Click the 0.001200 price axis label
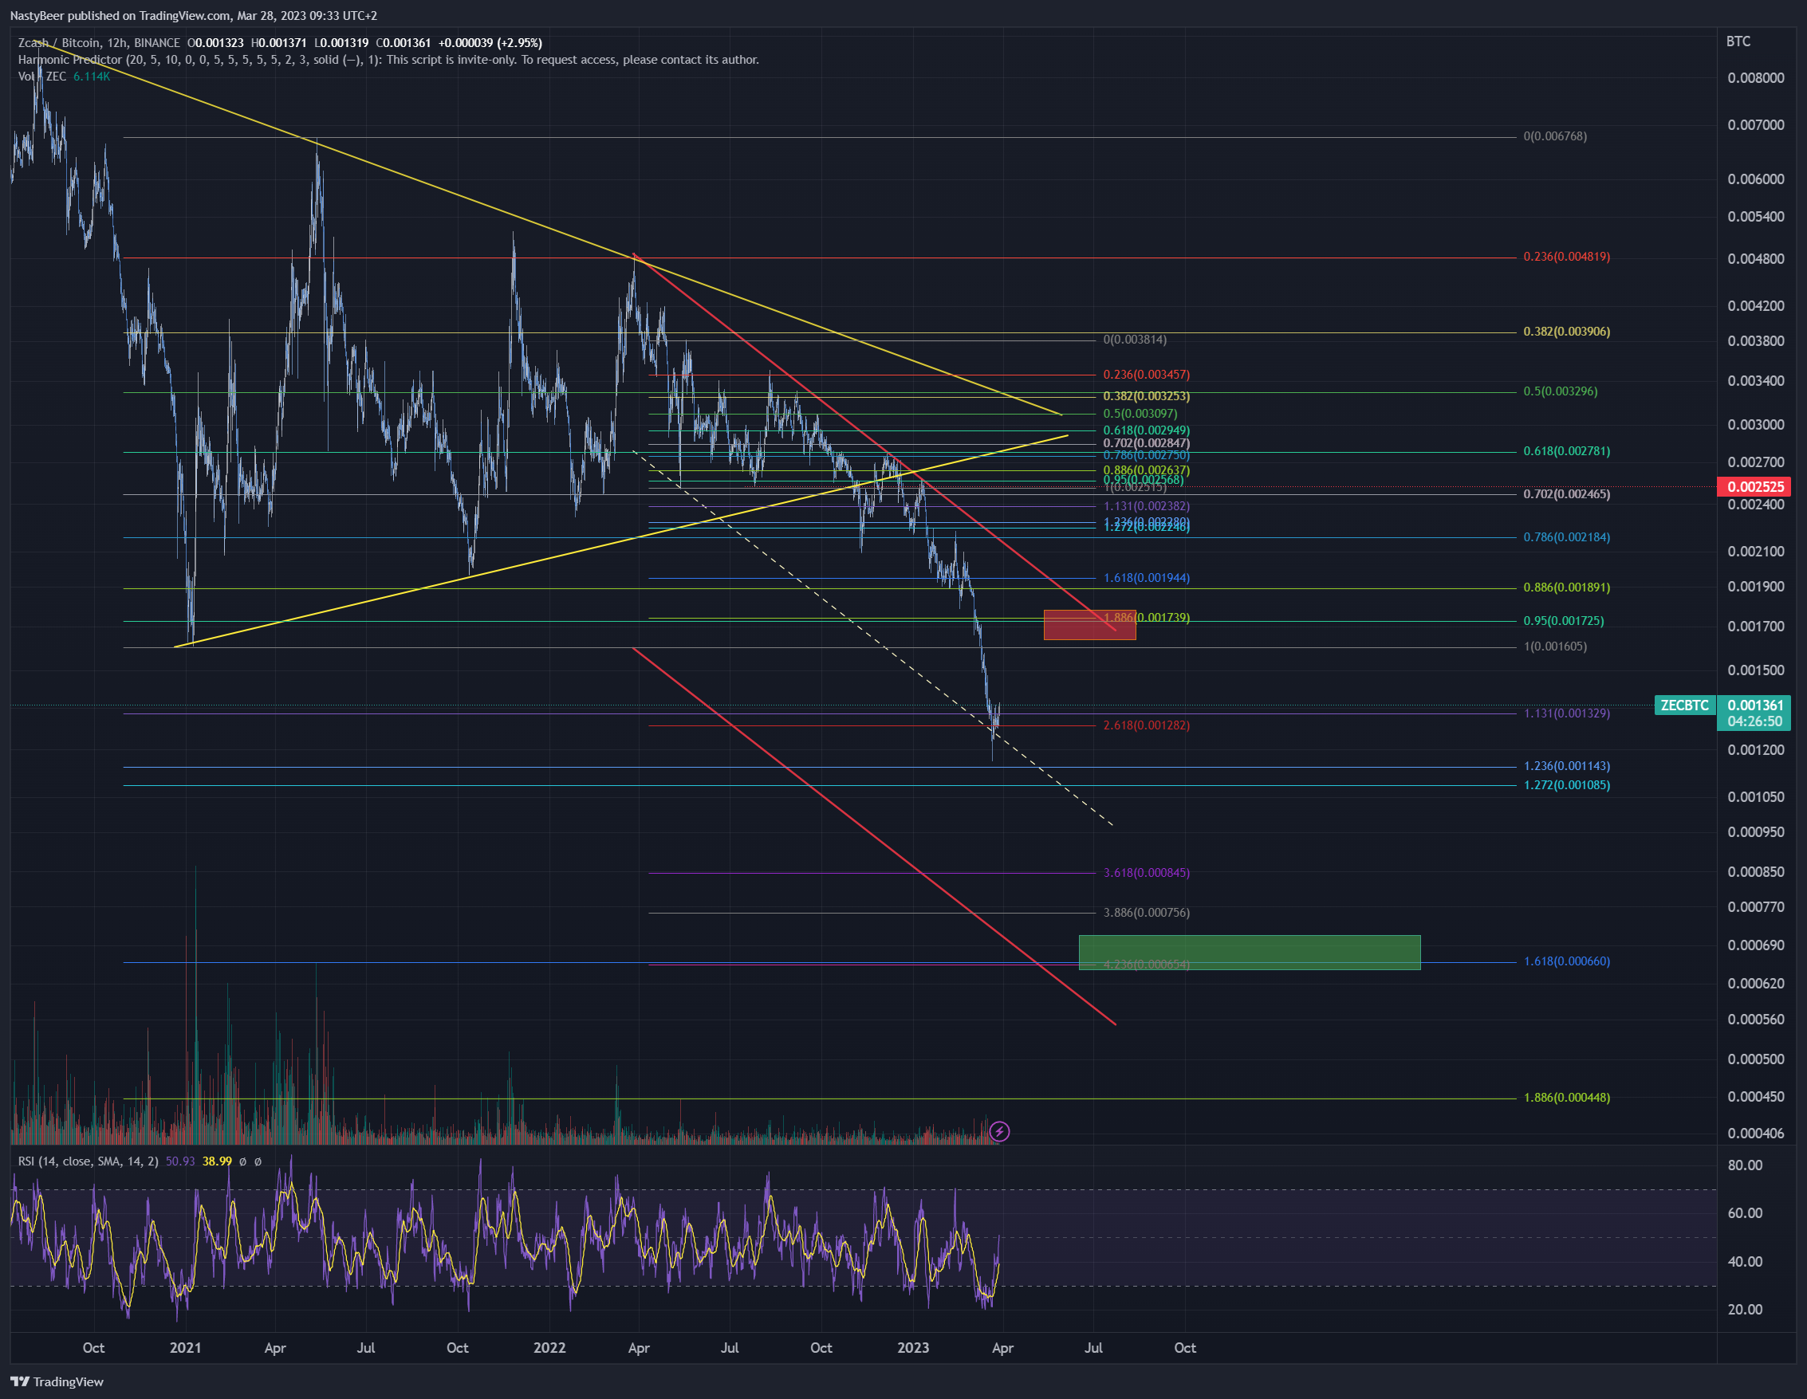Screen dimensions: 1807x1399 pyautogui.click(x=1756, y=750)
